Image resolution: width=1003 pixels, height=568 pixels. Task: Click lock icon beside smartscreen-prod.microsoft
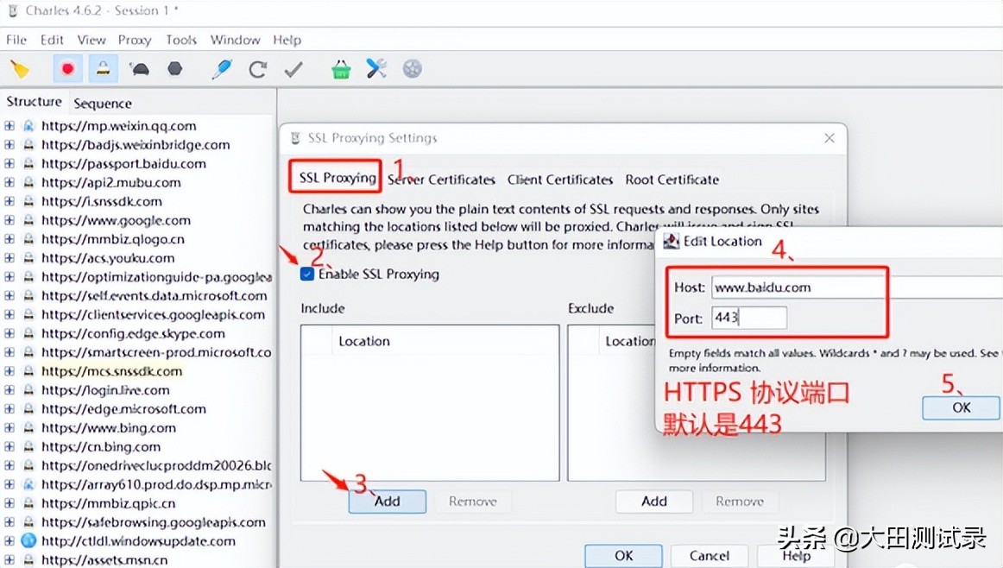[x=28, y=352]
